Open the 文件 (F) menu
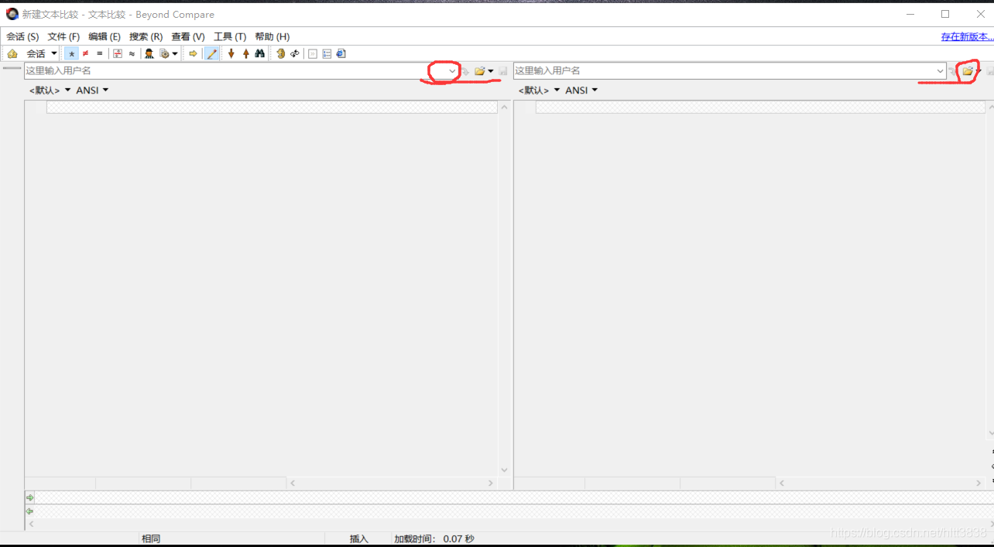 click(x=63, y=36)
